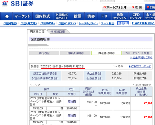Viewport: 155px width, 125px height.
Task: Open the 債券 menu
Action: (x=91, y=16)
